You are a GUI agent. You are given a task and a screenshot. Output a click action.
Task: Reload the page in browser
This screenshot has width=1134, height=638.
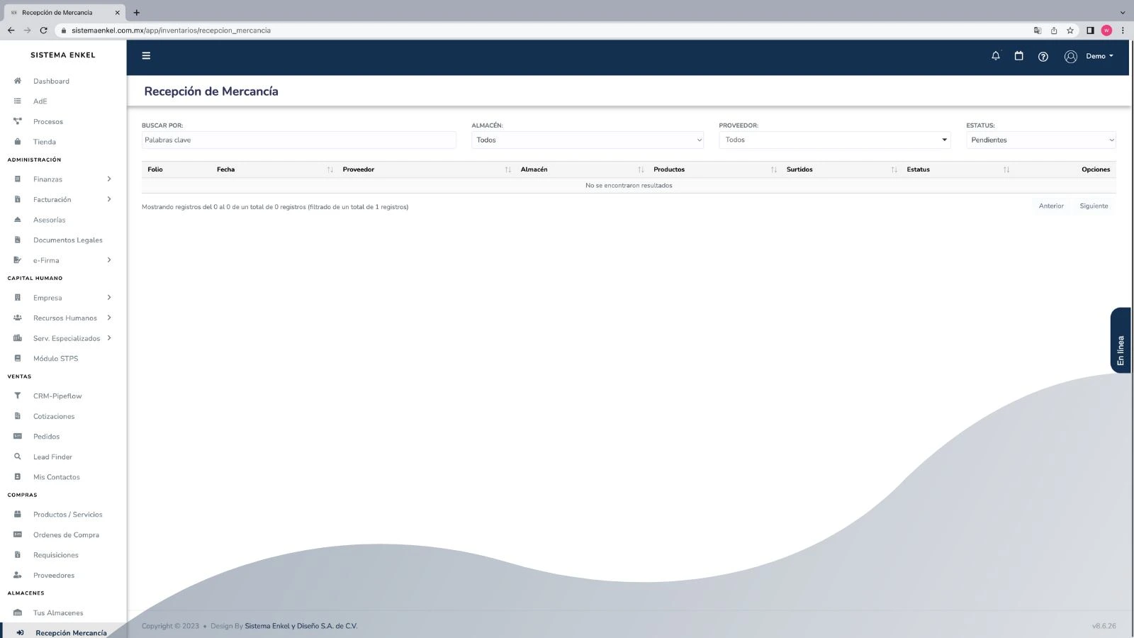pos(43,30)
